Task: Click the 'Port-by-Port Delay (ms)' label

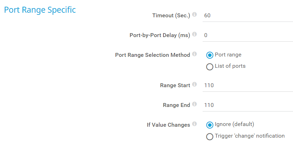Action: click(x=160, y=35)
